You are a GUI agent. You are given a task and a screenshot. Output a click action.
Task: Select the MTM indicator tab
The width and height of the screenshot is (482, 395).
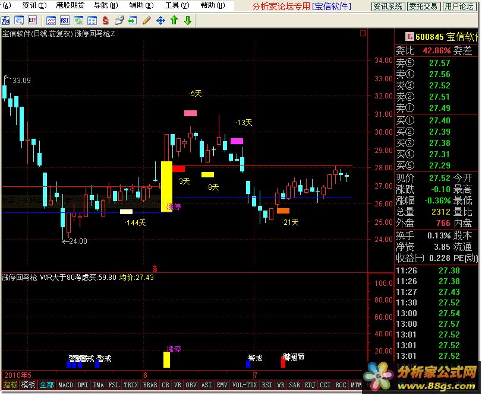[356, 384]
